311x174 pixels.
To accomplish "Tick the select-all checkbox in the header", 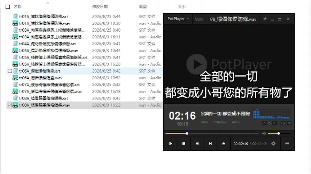I will pyautogui.click(x=7, y=7).
